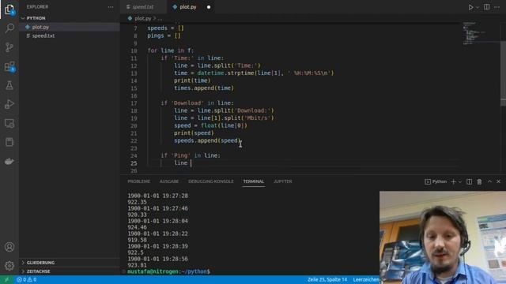Split the terminal panel
Viewport: 506px width, 284px height.
[469, 181]
